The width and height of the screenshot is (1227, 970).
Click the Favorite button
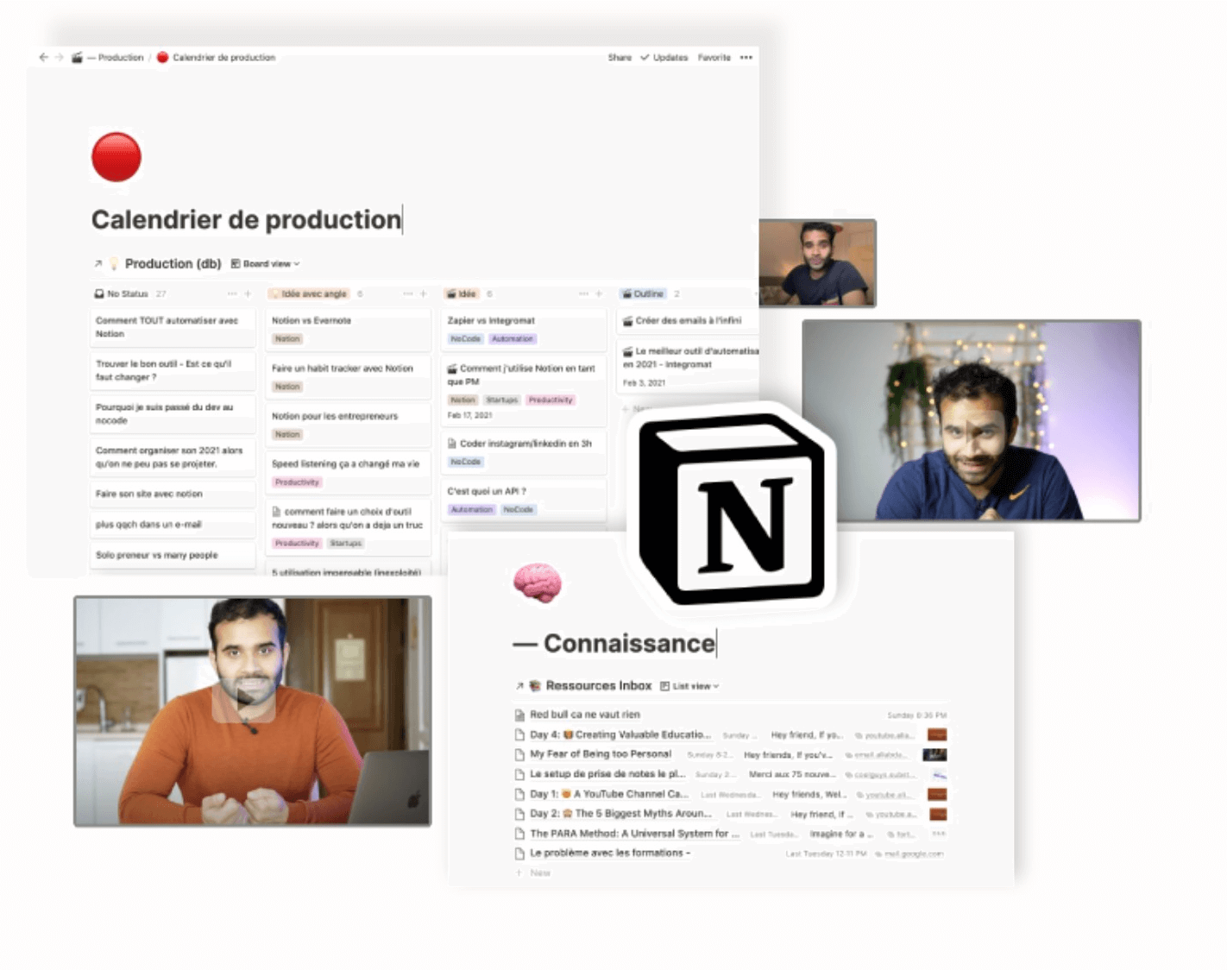coord(714,57)
